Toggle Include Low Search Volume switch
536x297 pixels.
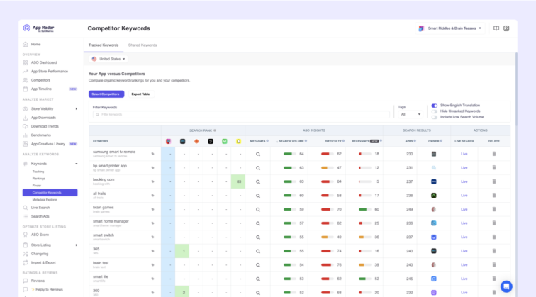434,117
